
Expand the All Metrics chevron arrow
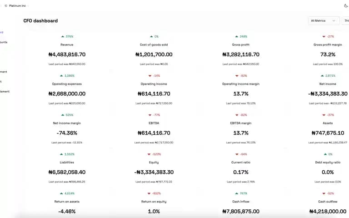334,21
